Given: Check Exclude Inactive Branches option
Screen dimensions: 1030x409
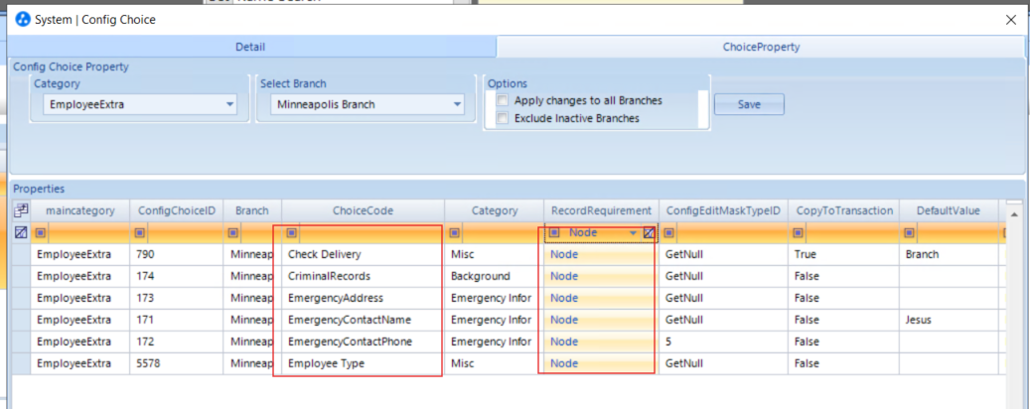Looking at the screenshot, I should pyautogui.click(x=503, y=118).
